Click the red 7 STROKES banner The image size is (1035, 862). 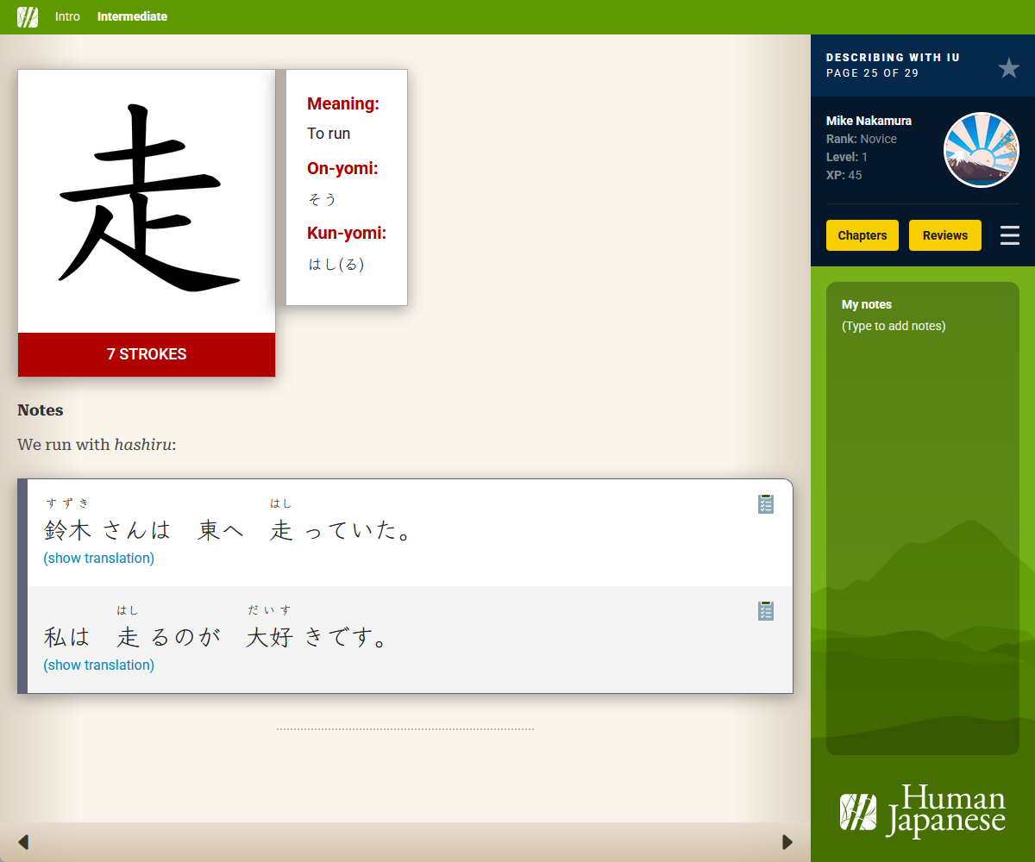coord(146,353)
